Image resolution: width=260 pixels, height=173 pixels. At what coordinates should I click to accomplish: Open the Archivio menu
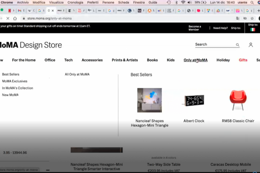click(23, 2)
